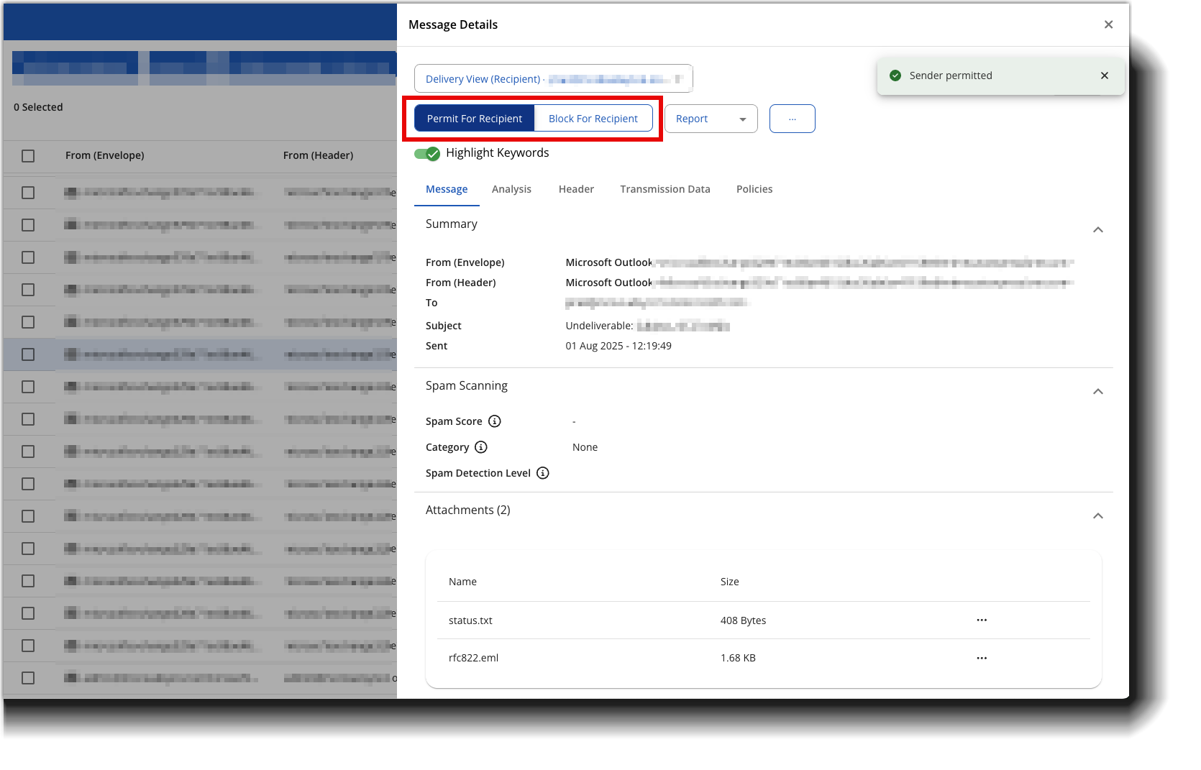Open the Transmission Data tab
This screenshot has height=770, width=1201.
[665, 189]
